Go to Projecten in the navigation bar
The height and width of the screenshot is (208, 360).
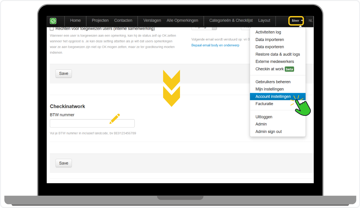(x=100, y=21)
